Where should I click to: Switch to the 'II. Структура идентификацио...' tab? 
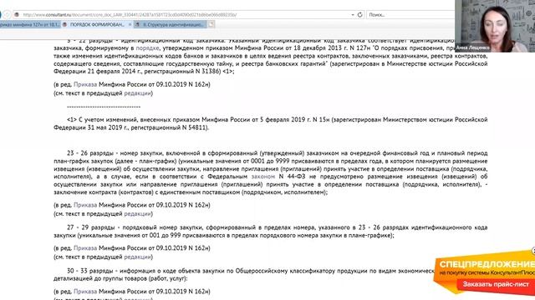click(x=170, y=24)
